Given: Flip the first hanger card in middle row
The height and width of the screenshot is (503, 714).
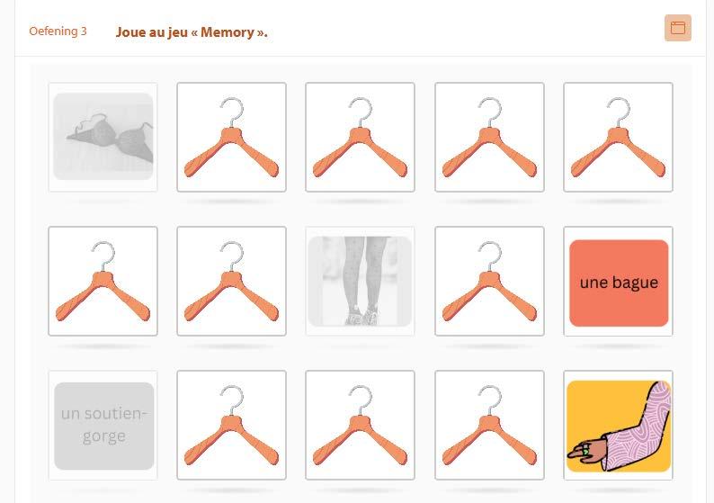Looking at the screenshot, I should pos(103,281).
